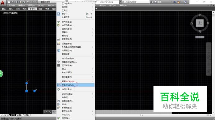Choose 全屏显示 Ctrl+0 menu entry

76,17
